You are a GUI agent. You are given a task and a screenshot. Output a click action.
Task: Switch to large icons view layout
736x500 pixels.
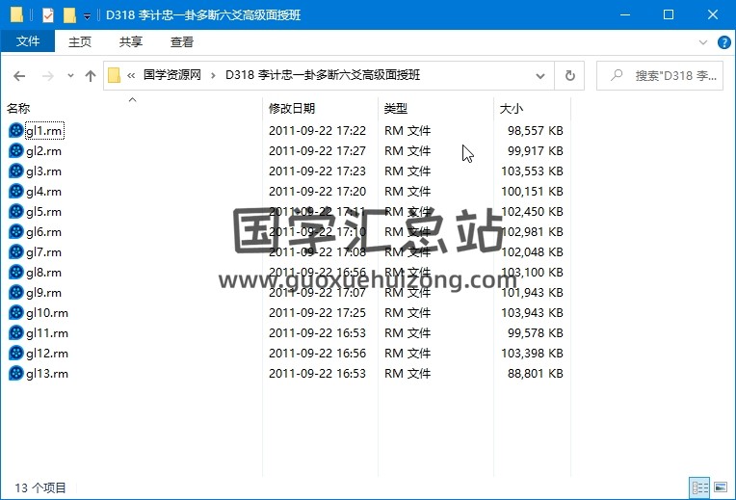point(720,488)
